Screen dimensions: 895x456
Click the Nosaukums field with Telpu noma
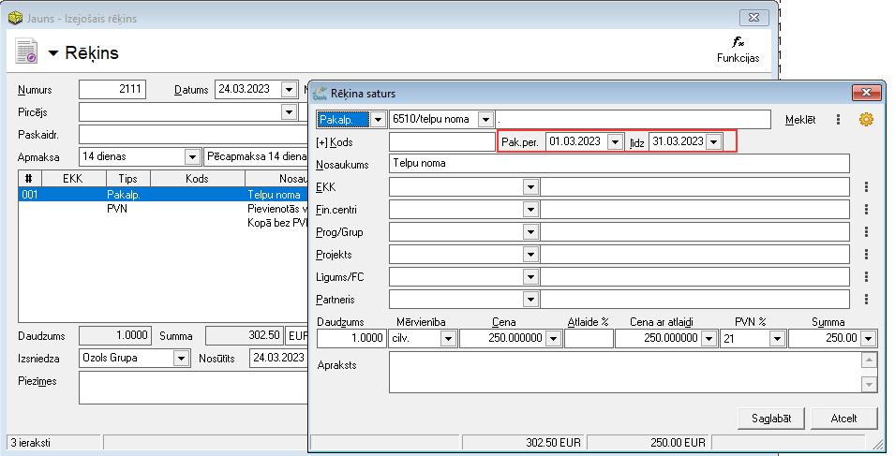[619, 164]
